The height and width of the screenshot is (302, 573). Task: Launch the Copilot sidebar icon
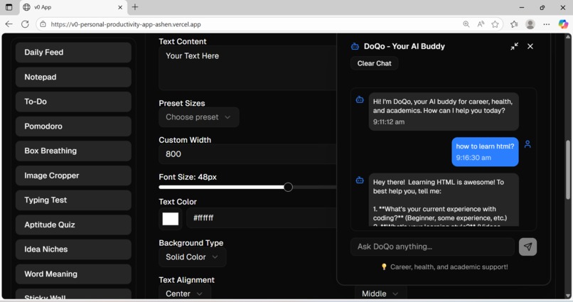[x=563, y=24]
